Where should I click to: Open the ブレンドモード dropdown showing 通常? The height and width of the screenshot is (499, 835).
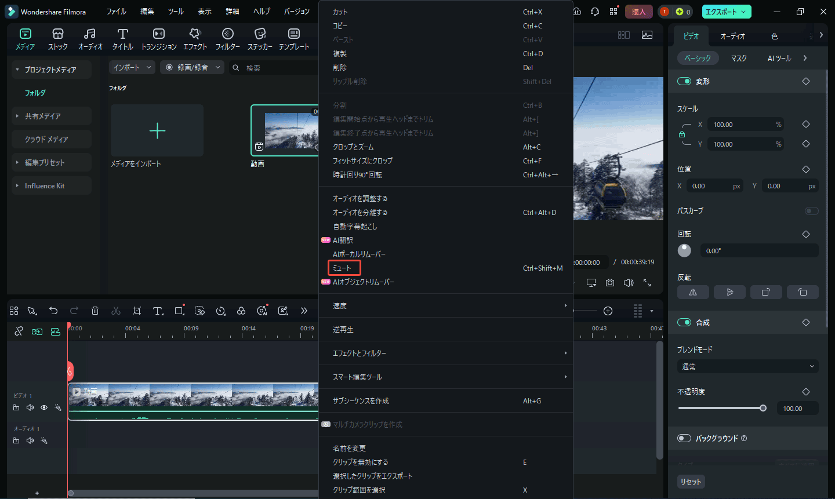pyautogui.click(x=748, y=366)
